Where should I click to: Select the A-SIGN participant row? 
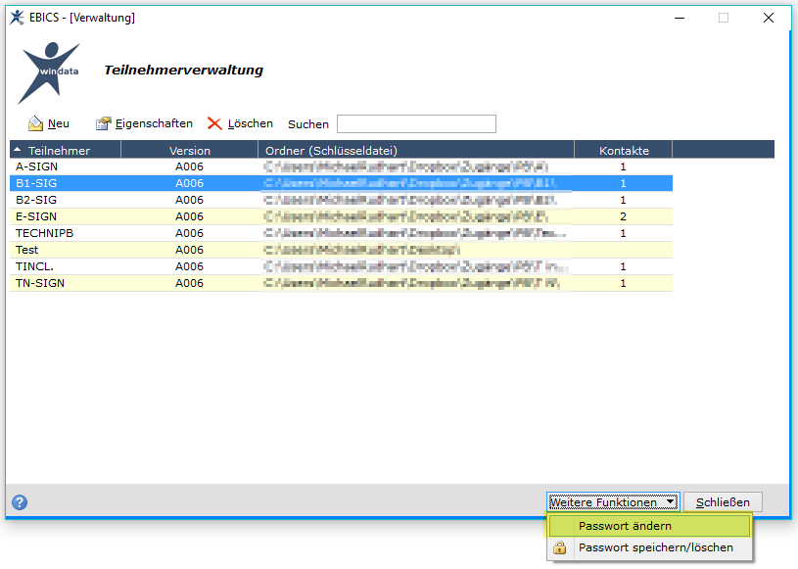click(341, 166)
